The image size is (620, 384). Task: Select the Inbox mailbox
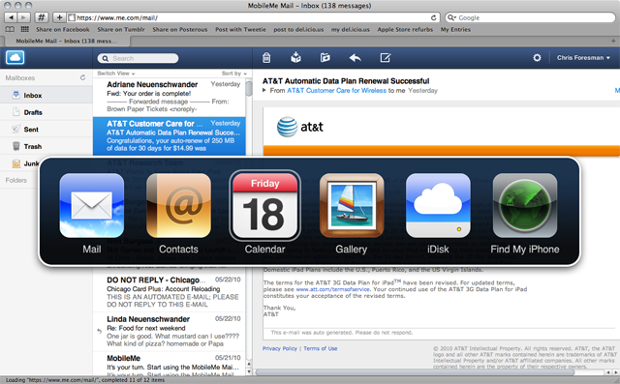point(46,95)
